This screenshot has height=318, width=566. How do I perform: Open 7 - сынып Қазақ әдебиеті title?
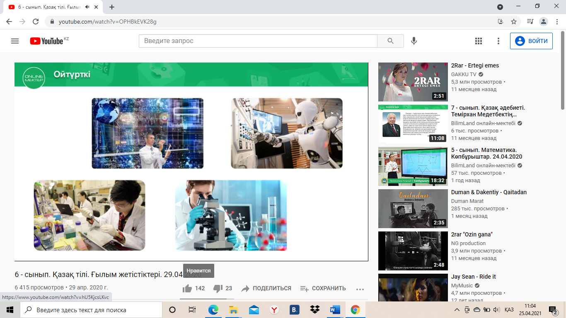[x=488, y=111]
